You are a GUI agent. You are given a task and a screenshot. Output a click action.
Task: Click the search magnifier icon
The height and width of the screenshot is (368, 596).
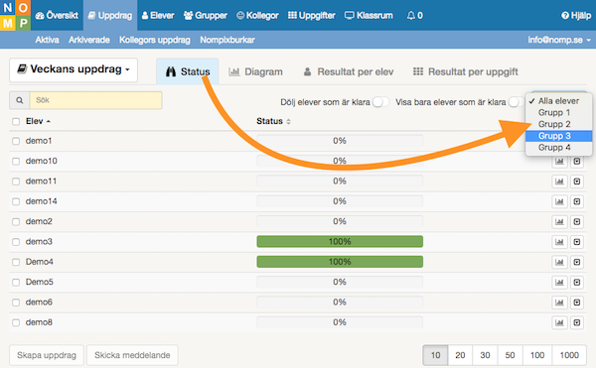pos(20,100)
